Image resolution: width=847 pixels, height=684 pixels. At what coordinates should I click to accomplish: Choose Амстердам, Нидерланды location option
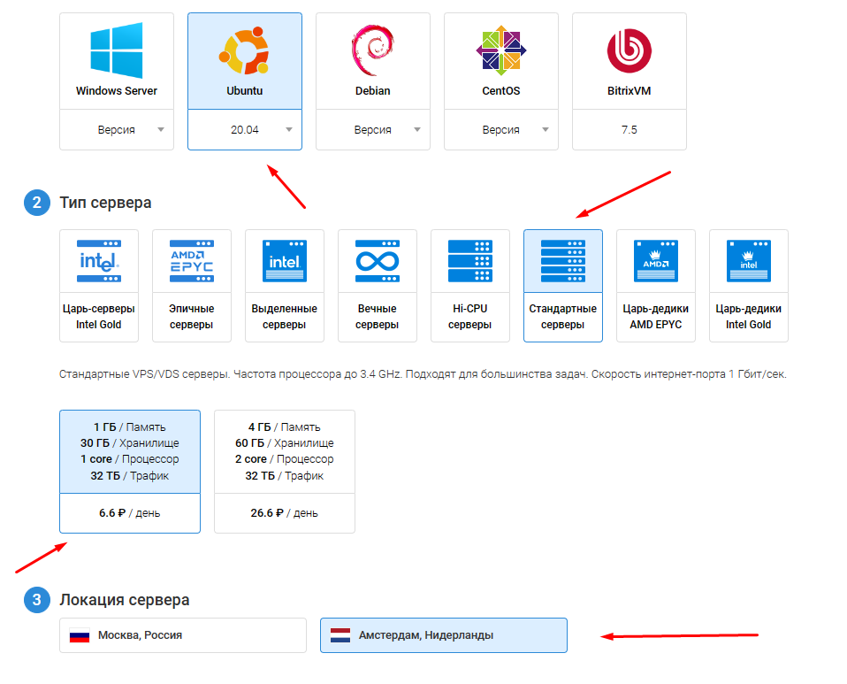[x=443, y=635]
